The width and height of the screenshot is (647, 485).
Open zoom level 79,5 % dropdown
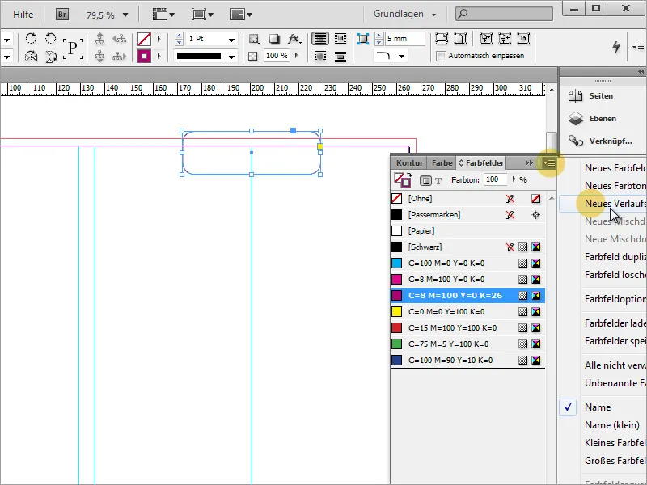click(x=125, y=15)
